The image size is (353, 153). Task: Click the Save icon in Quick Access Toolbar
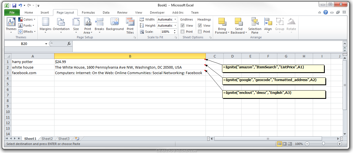click(14, 5)
